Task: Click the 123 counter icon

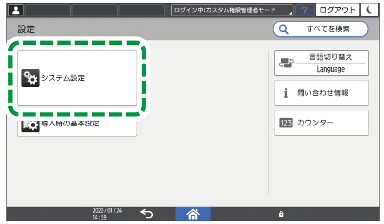Action: point(286,123)
